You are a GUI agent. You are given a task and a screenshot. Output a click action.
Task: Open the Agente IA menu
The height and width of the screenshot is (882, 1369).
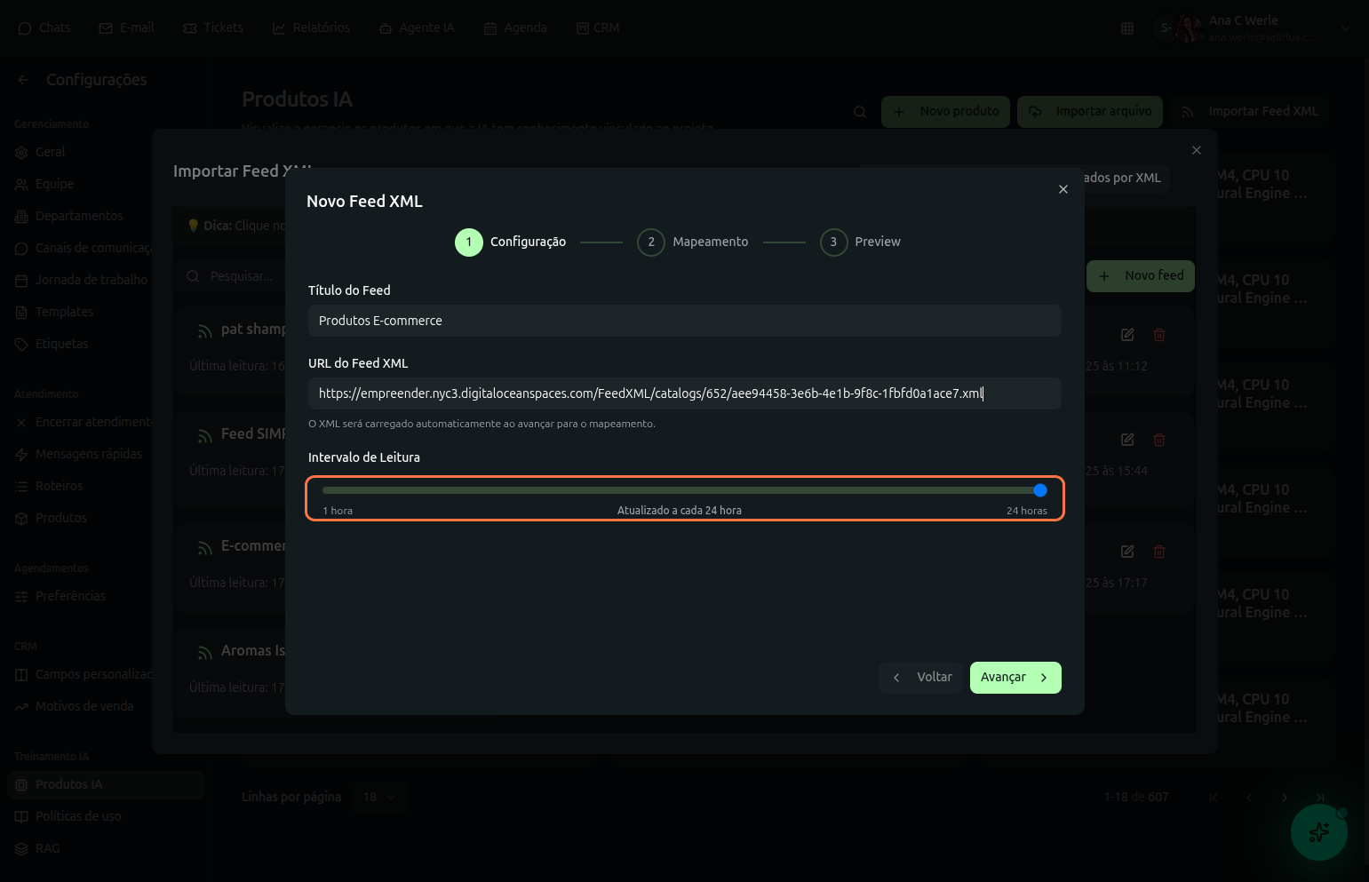coord(417,28)
